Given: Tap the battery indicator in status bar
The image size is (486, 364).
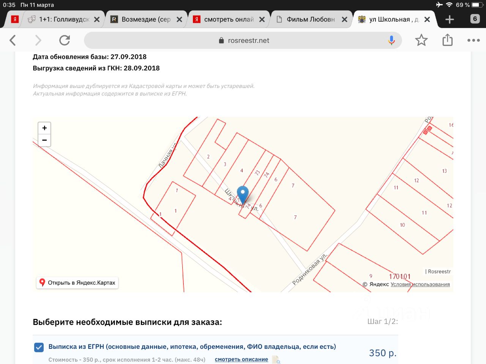Looking at the screenshot, I should coord(477,5).
